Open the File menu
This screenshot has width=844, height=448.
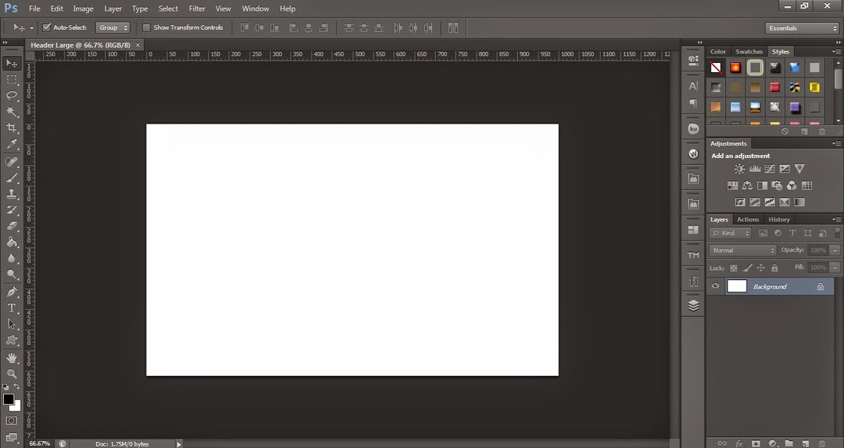click(35, 8)
